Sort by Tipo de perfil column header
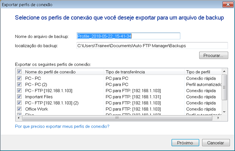The image size is (235, 151). pos(202,72)
